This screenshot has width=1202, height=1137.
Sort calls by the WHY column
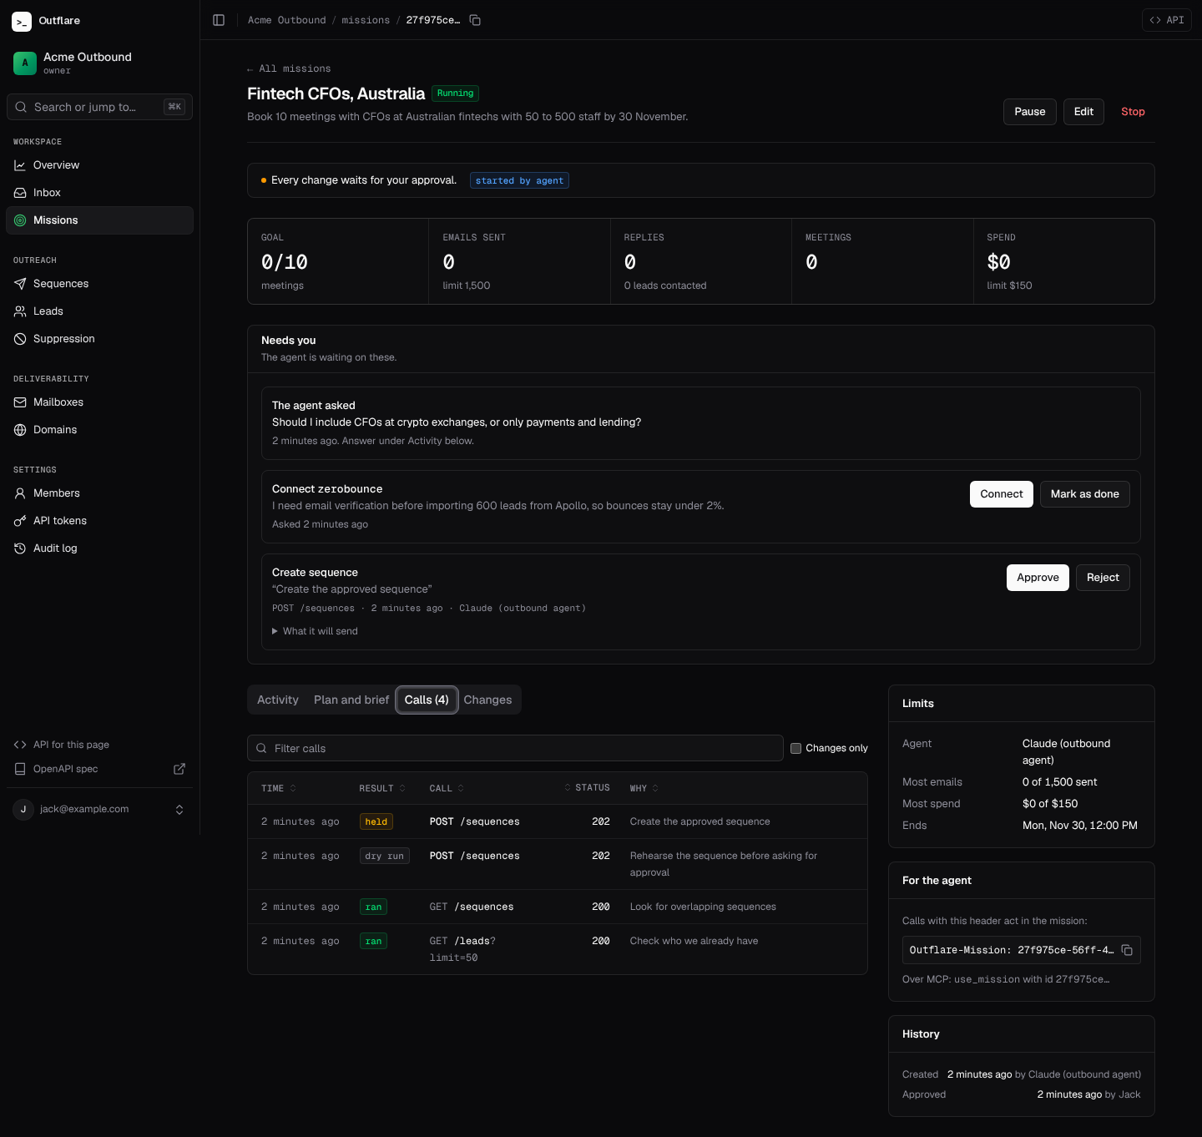pyautogui.click(x=644, y=788)
